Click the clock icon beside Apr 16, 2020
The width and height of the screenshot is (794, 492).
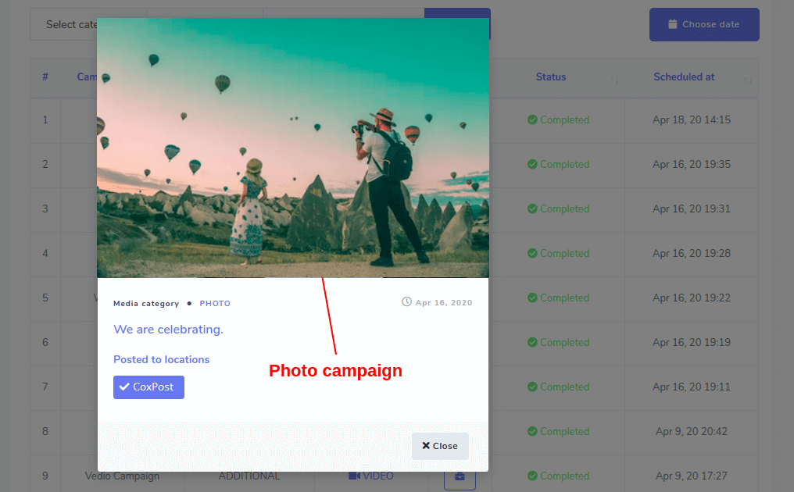tap(406, 302)
